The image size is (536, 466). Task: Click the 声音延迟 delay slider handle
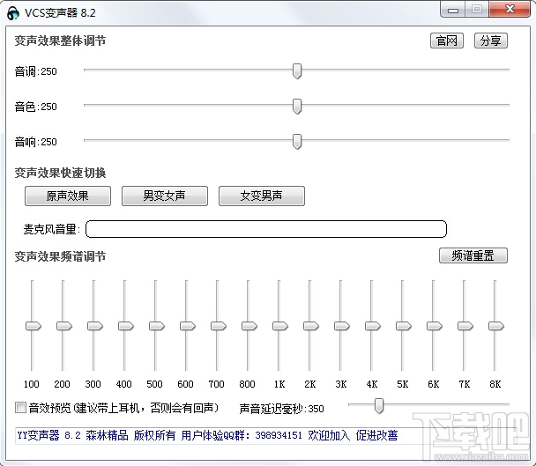point(379,406)
